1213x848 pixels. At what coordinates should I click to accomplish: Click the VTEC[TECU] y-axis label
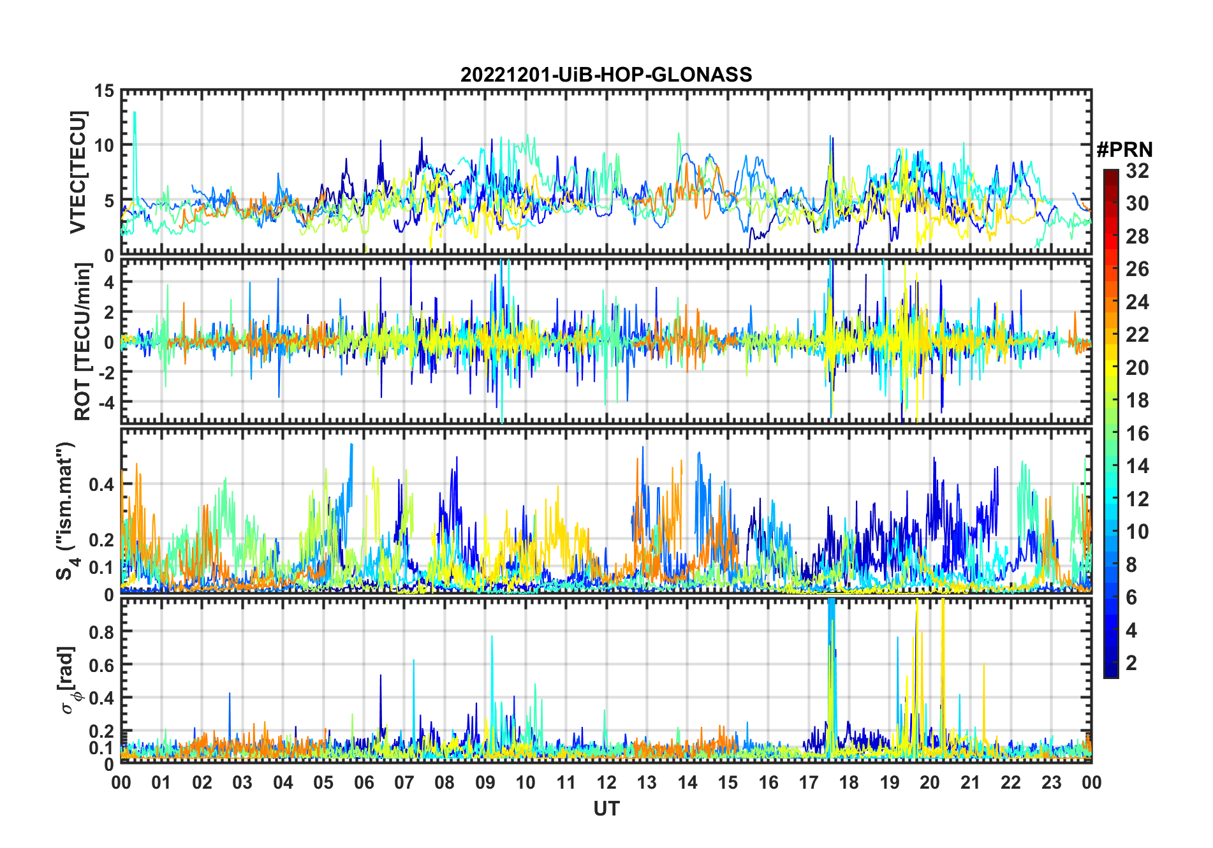78,173
